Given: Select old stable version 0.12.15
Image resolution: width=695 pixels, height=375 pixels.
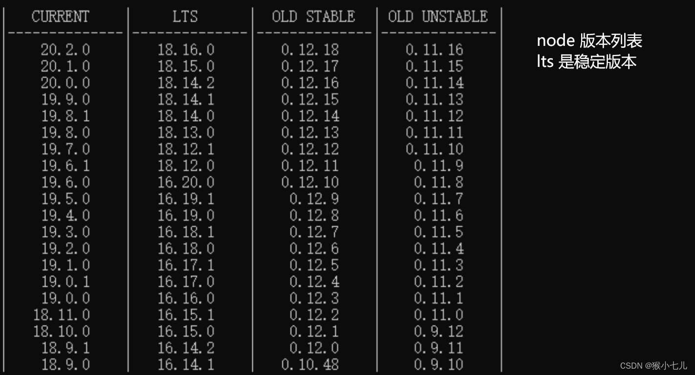Looking at the screenshot, I should (310, 99).
